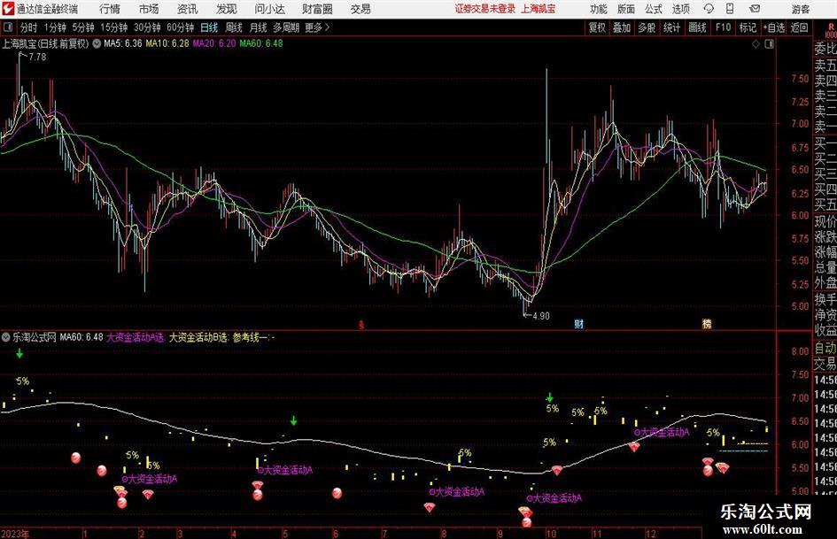Open the 交易 menu
This screenshot has width=837, height=539.
tap(360, 9)
